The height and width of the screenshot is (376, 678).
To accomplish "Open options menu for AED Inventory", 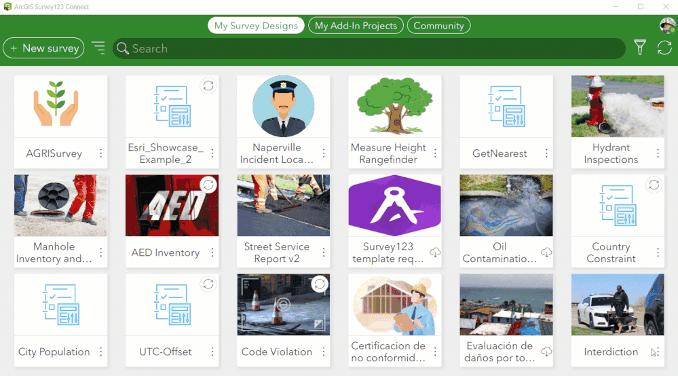I will coord(212,252).
